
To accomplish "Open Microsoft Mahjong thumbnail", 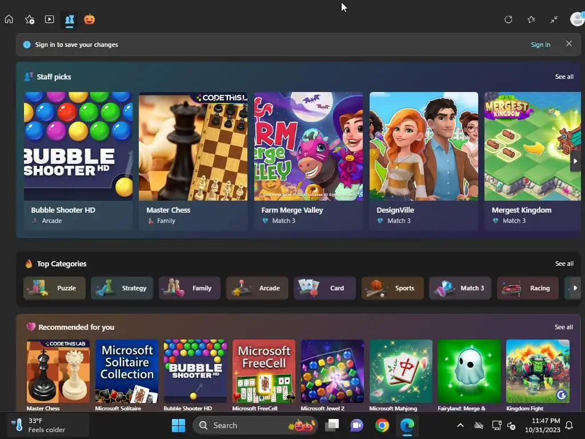I will [400, 371].
